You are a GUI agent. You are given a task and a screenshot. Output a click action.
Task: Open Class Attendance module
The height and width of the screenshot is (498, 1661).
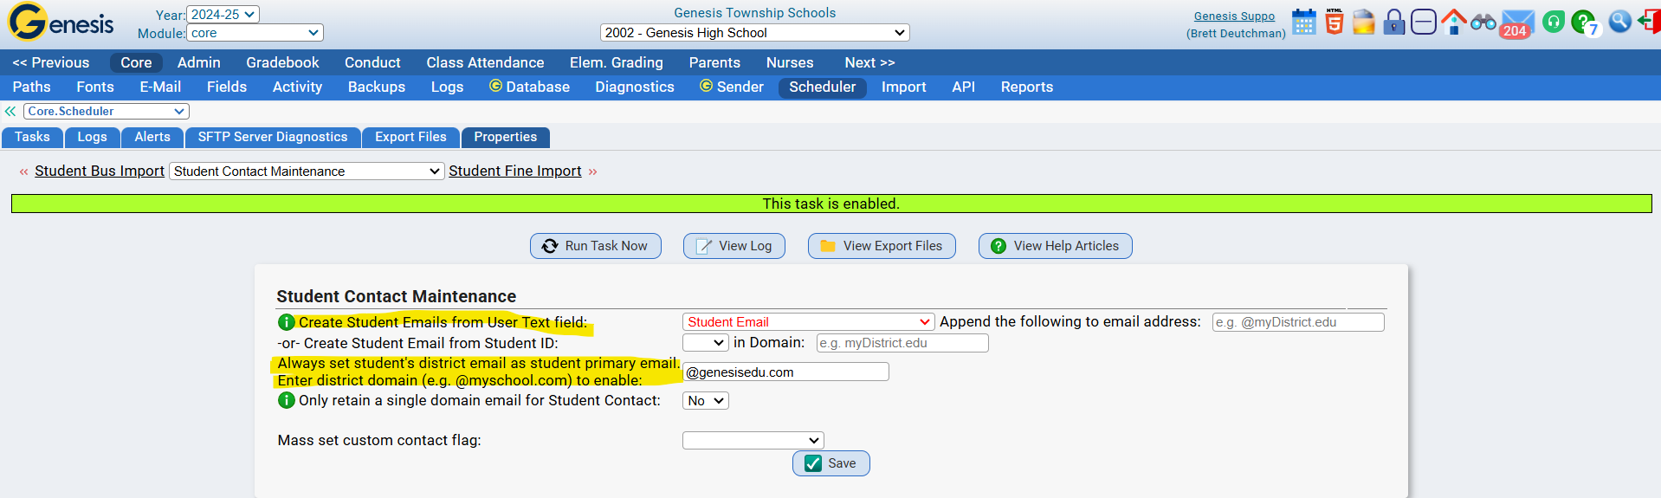click(x=485, y=62)
